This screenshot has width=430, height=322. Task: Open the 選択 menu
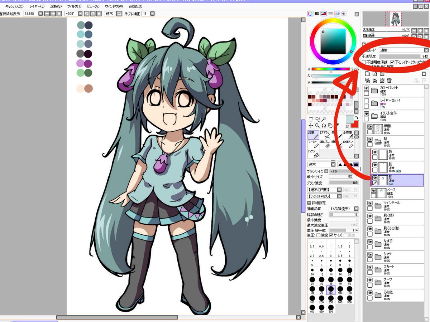click(x=56, y=6)
